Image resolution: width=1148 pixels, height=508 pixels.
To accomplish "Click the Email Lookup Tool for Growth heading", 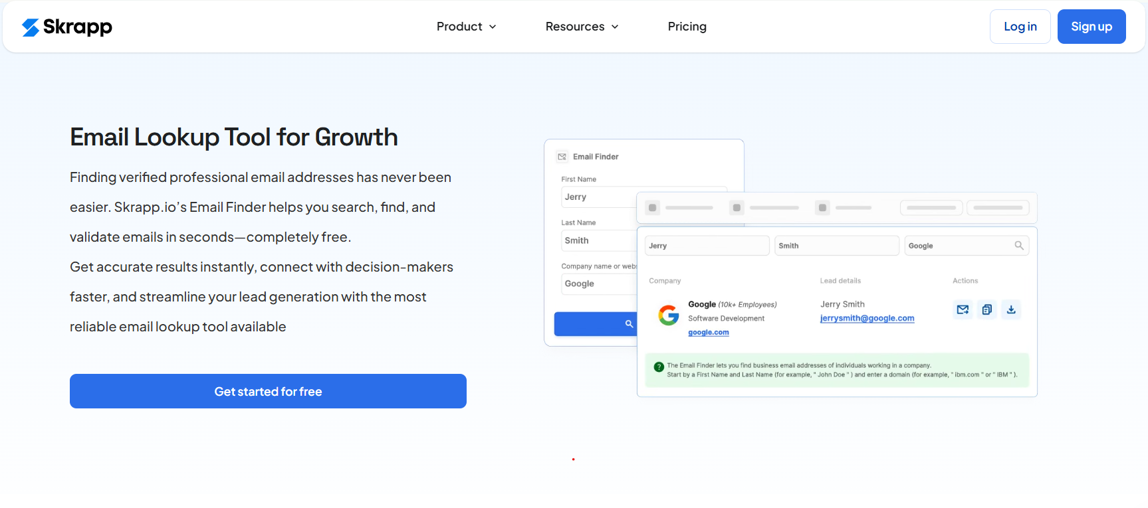I will pos(234,137).
